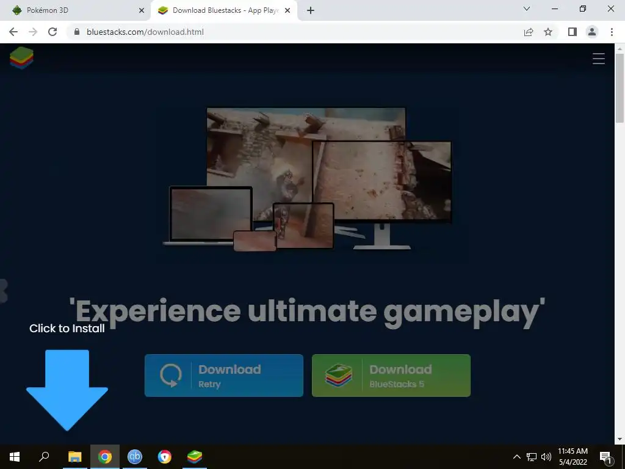This screenshot has width=625, height=469.
Task: Reload the current page
Action: [x=52, y=32]
